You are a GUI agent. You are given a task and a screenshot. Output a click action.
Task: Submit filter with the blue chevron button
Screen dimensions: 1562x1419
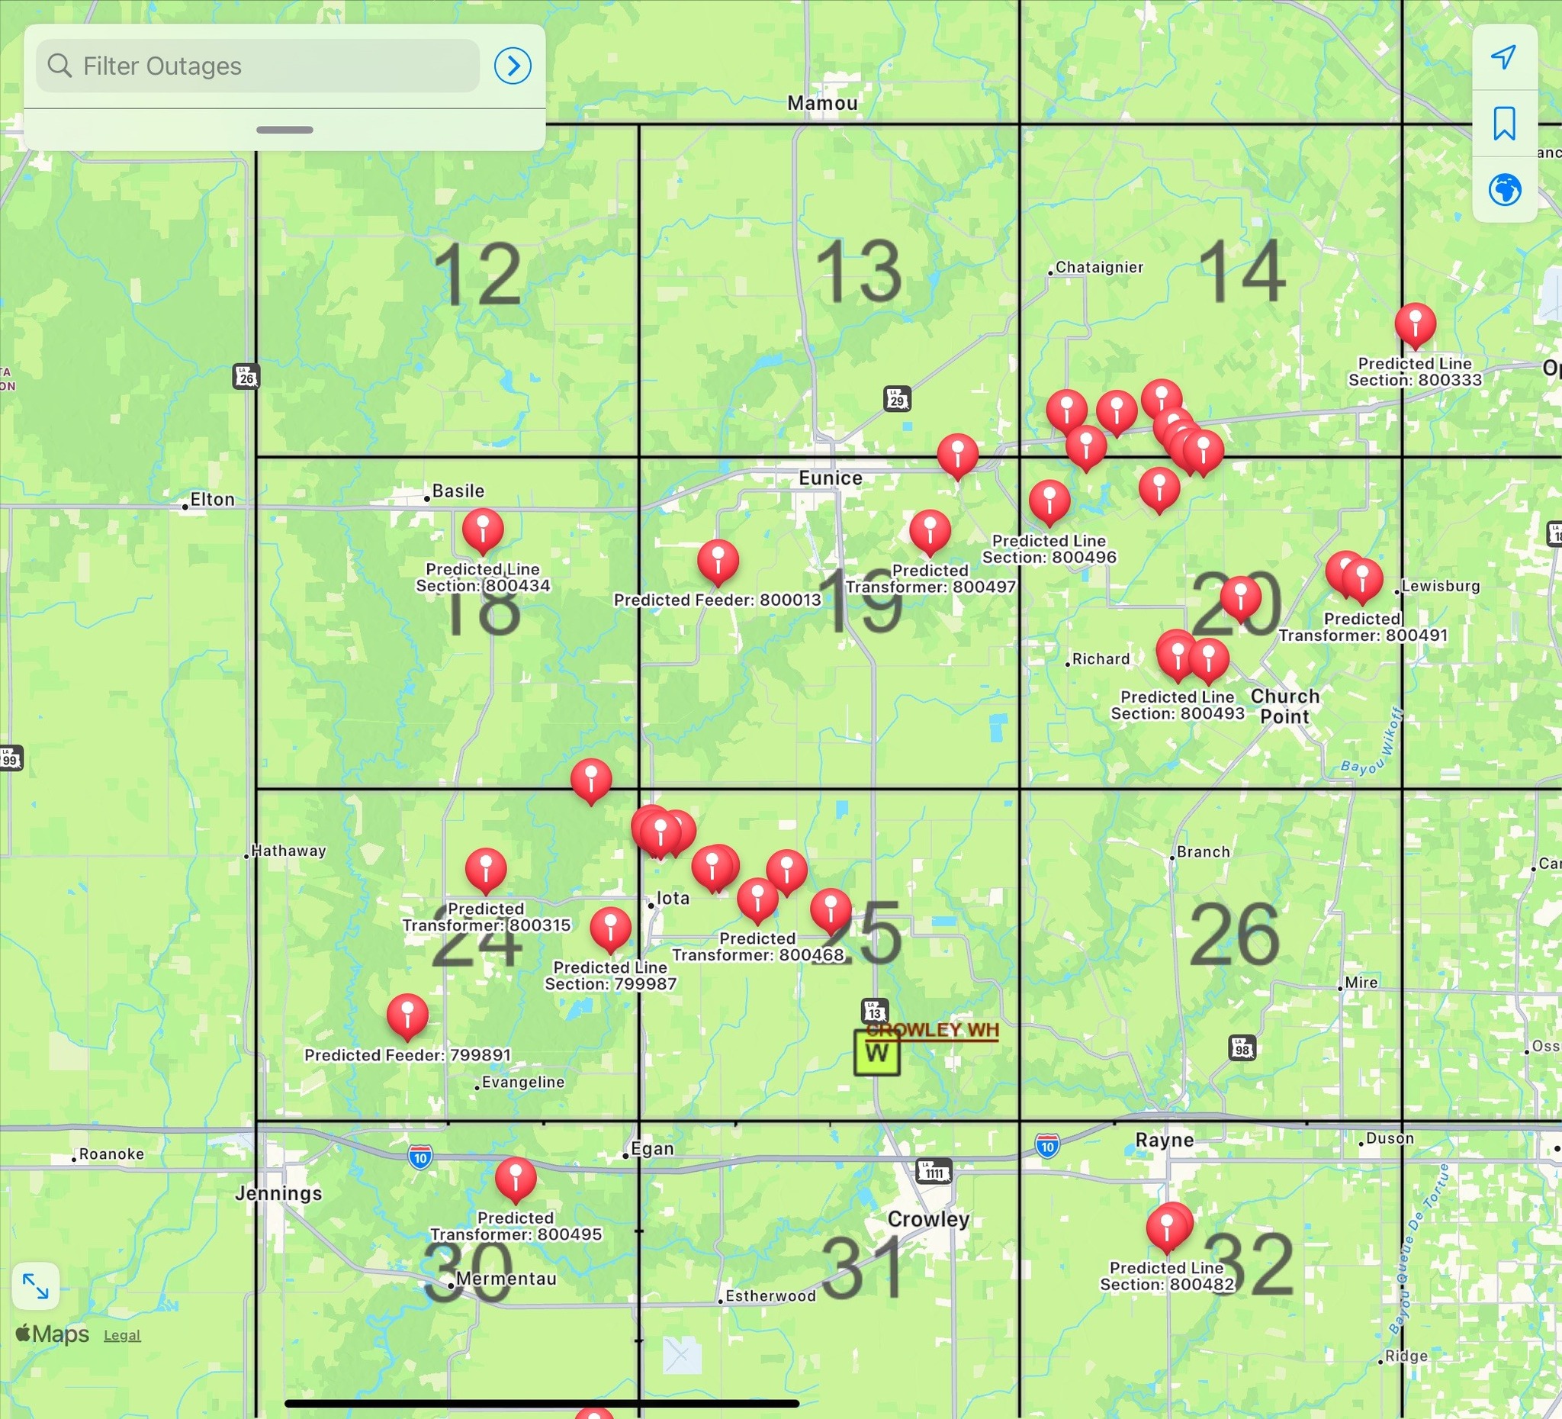(512, 66)
